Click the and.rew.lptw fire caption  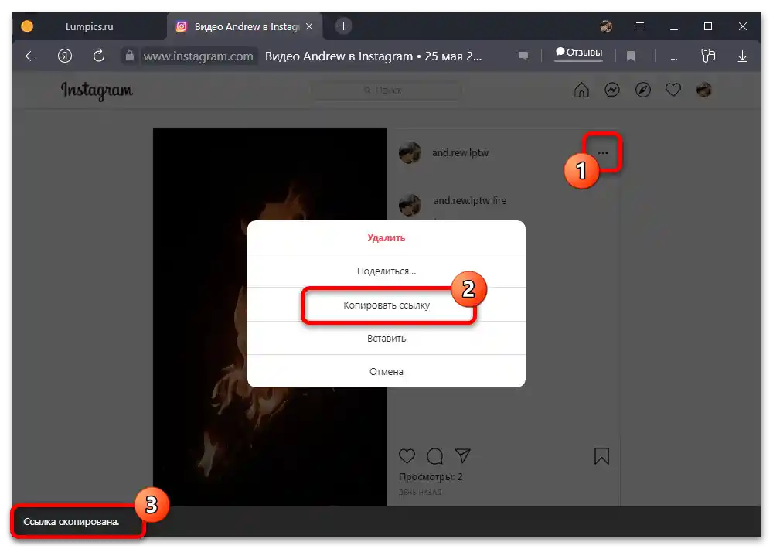tap(469, 201)
